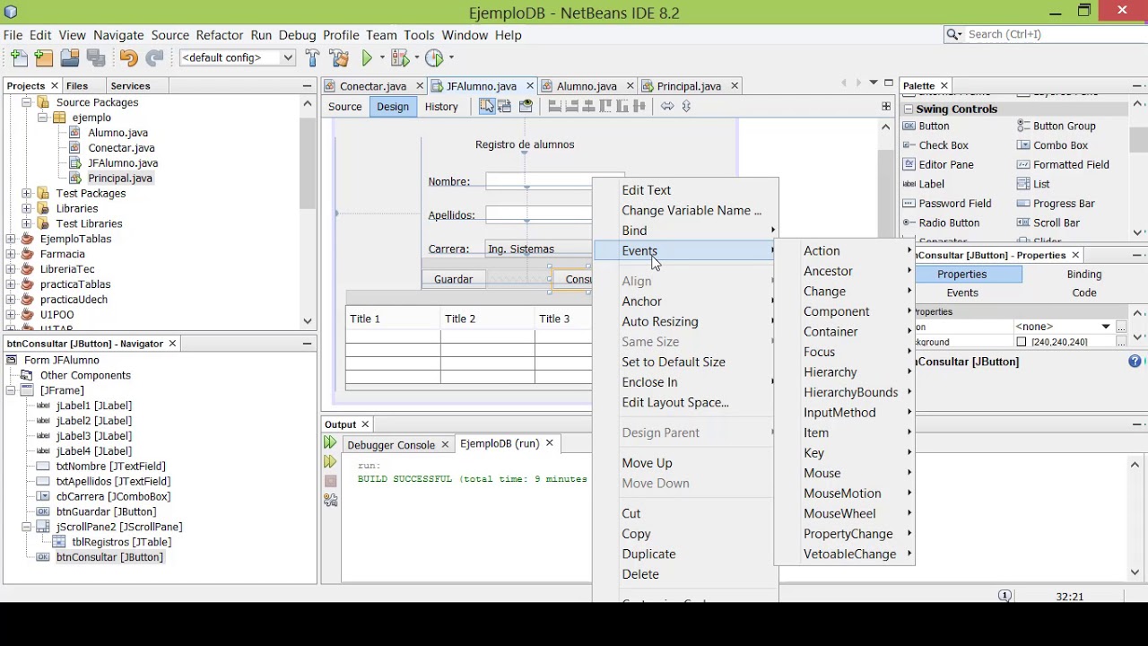Image resolution: width=1148 pixels, height=646 pixels.
Task: Open the Code properties tab
Action: tap(1084, 292)
